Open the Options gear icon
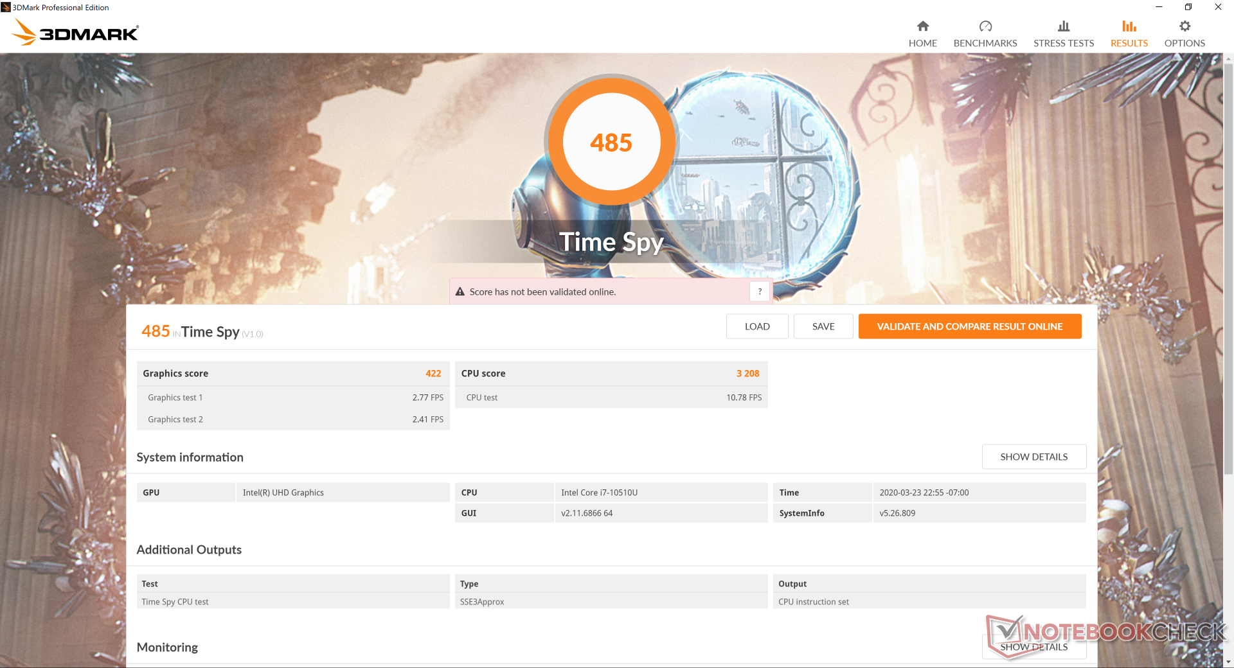The image size is (1234, 668). pos(1185,26)
